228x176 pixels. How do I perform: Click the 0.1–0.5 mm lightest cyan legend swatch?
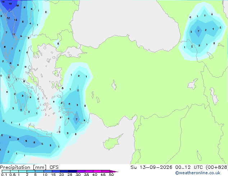(6, 171)
